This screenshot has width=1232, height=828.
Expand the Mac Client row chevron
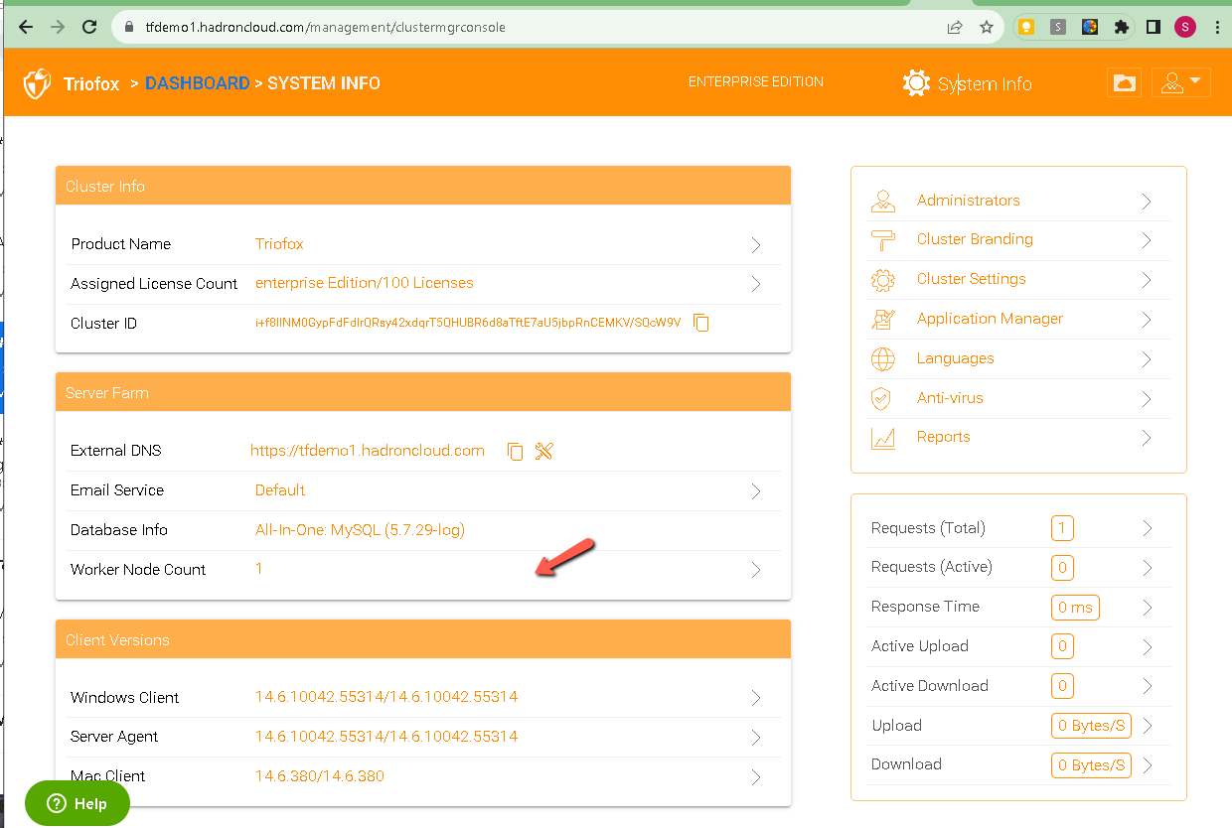756,776
